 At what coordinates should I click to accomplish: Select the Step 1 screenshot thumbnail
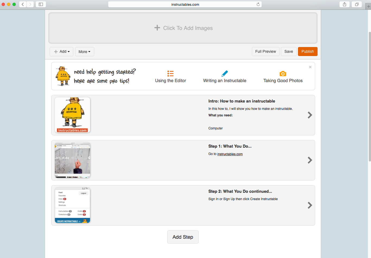[x=72, y=160]
